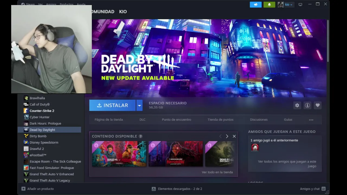Open the Stranger Things DLC thumbnail

(x=119, y=154)
